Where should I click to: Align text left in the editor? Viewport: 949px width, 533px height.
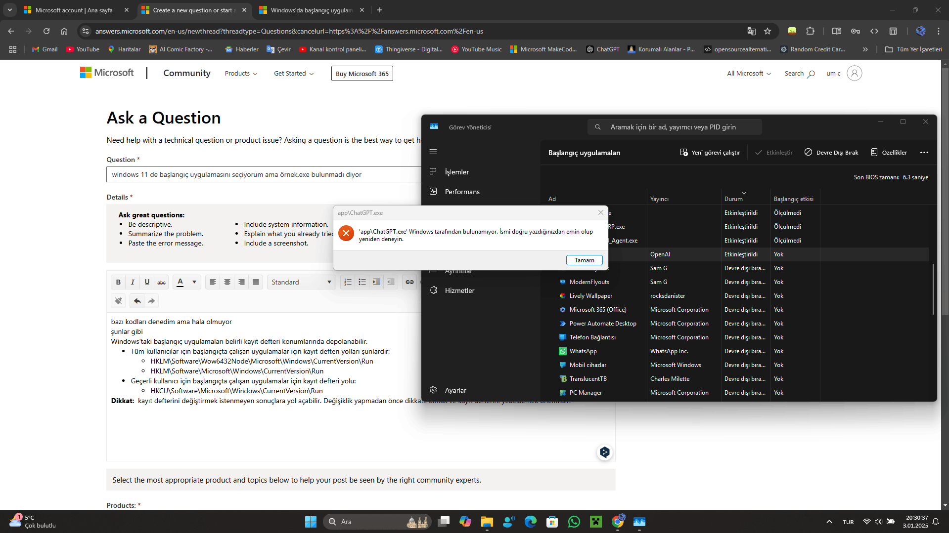coord(213,282)
